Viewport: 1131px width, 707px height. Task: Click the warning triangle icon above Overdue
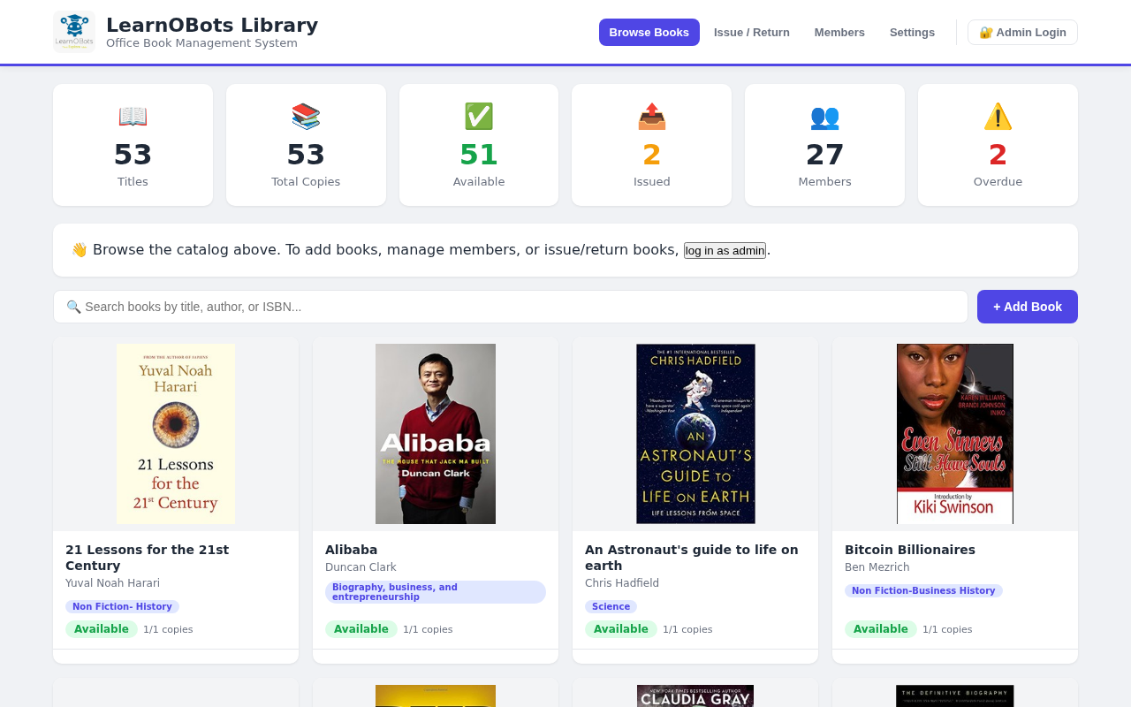point(998,117)
